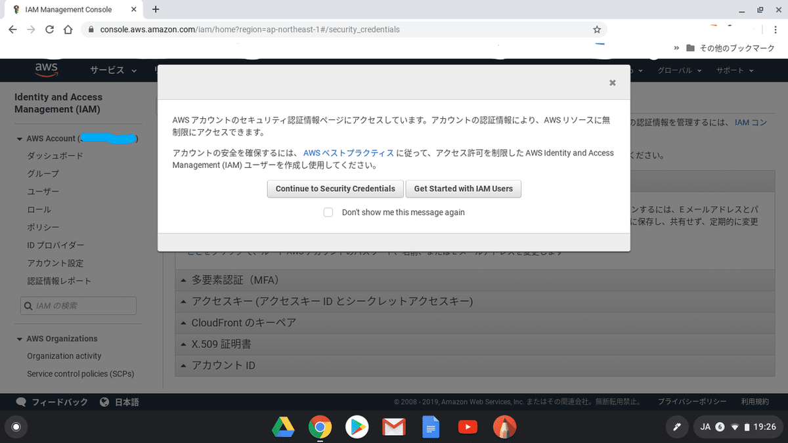Screen dimensions: 788x443
Task: Collapse the AWS Organizations section
Action: [20, 339]
